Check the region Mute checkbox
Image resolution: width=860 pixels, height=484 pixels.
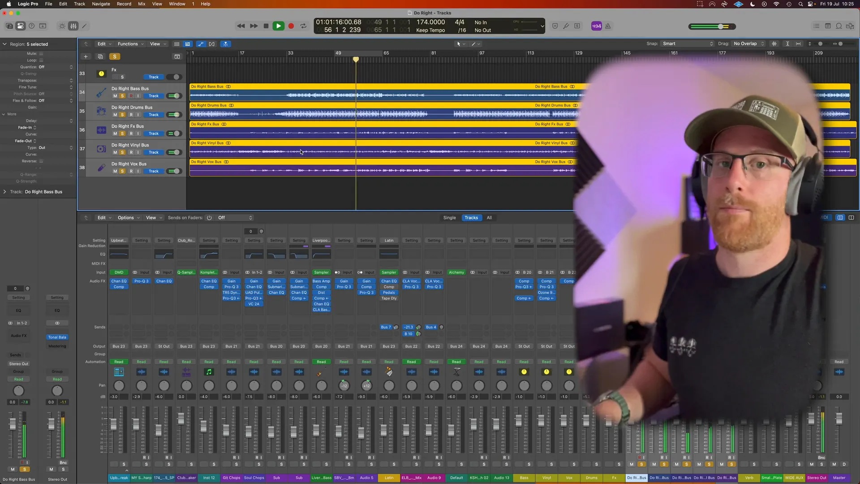click(41, 53)
